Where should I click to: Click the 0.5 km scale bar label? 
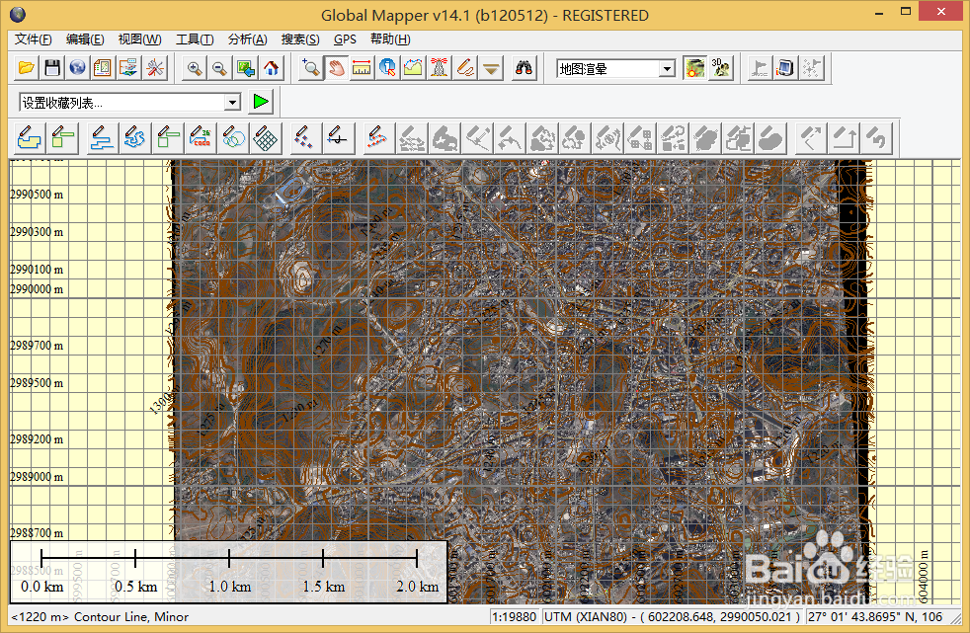[136, 587]
